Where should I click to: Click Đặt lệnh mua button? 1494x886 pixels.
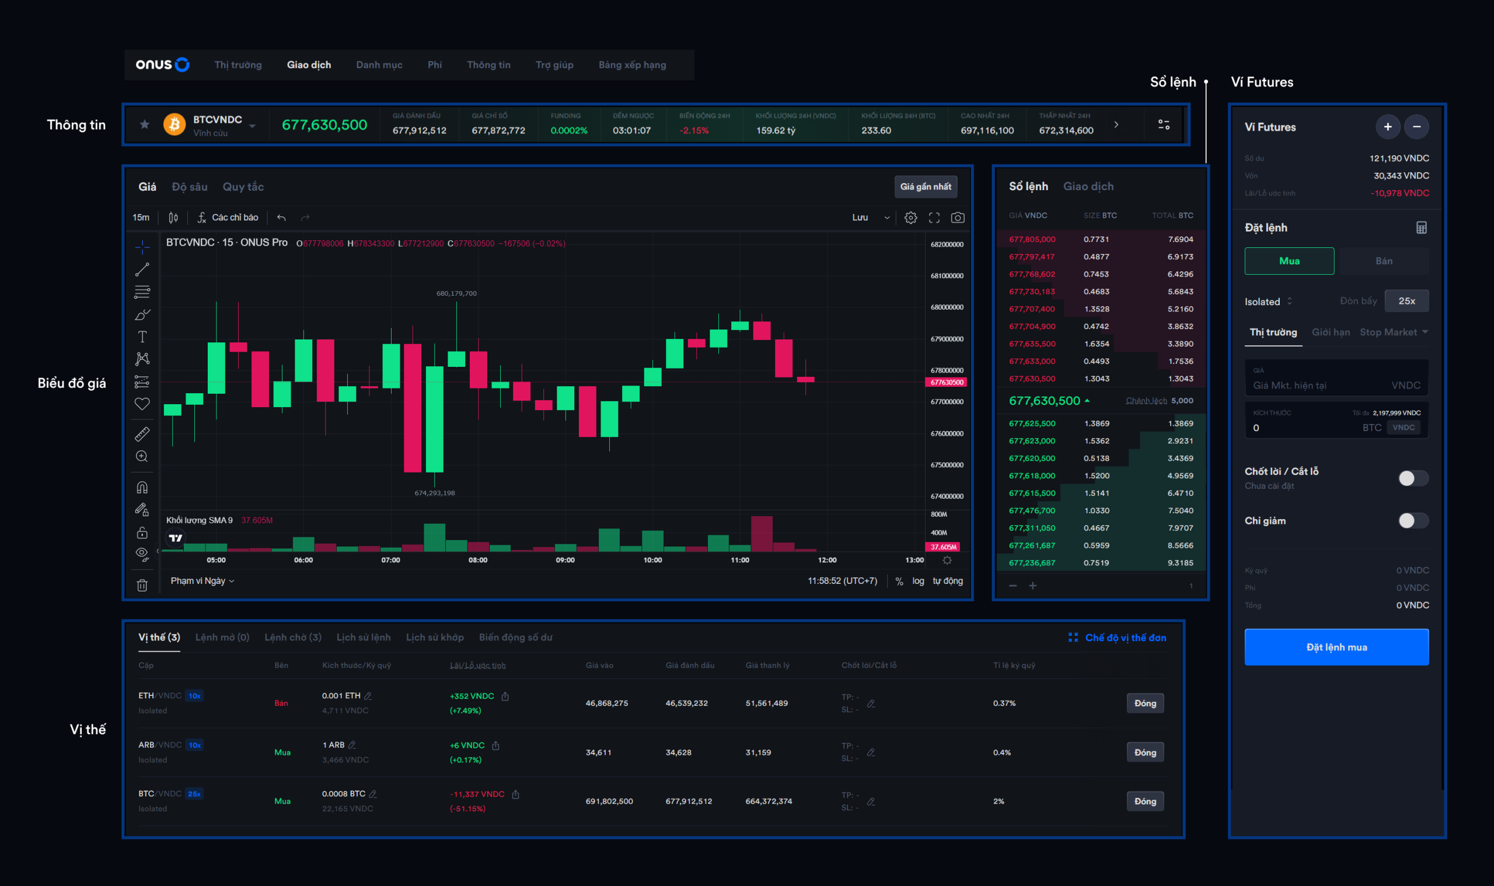click(1336, 647)
